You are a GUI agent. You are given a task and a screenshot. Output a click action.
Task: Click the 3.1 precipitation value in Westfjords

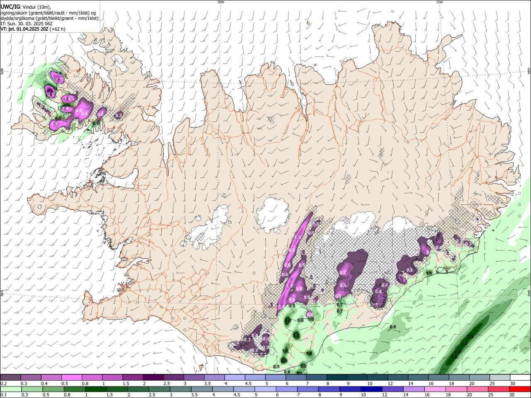pyautogui.click(x=51, y=94)
